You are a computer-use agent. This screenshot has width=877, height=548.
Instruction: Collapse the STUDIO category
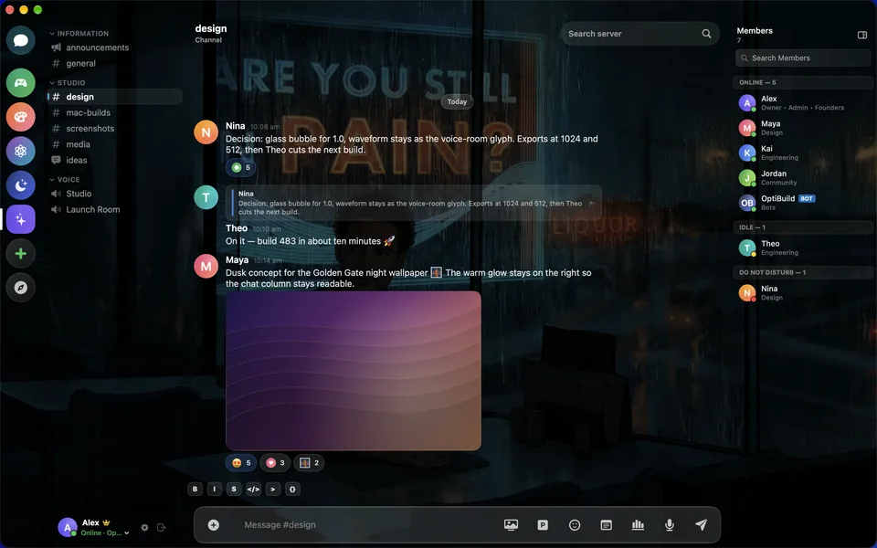point(67,83)
